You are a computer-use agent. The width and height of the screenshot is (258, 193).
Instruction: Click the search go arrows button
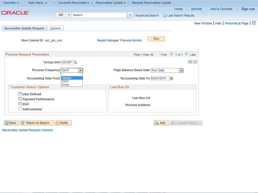[130, 15]
